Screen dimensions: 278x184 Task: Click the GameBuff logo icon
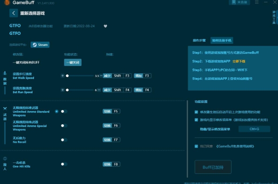(7, 2)
